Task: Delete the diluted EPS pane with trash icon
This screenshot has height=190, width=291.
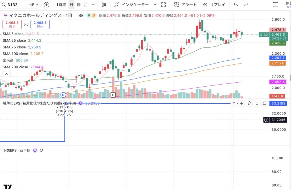Action: click(x=249, y=103)
